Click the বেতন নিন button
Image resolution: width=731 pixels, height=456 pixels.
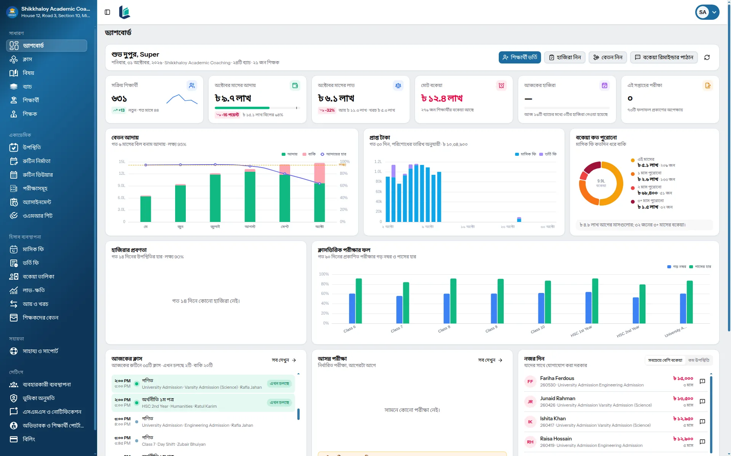(x=608, y=57)
